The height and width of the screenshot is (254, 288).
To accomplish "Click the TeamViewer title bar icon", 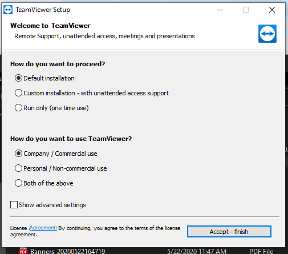I will 8,10.
